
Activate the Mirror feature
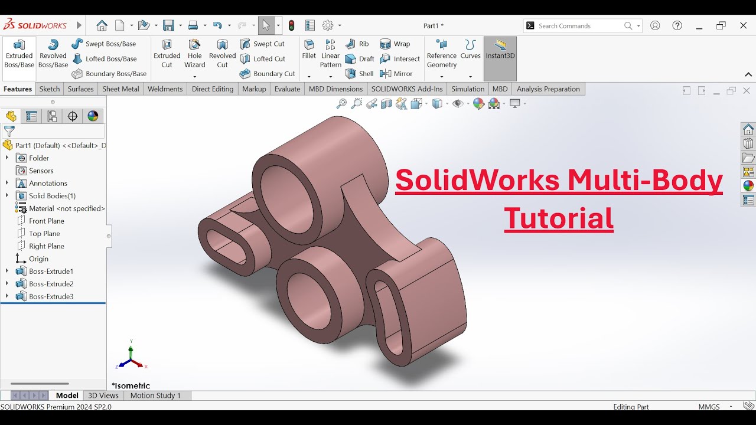click(396, 74)
